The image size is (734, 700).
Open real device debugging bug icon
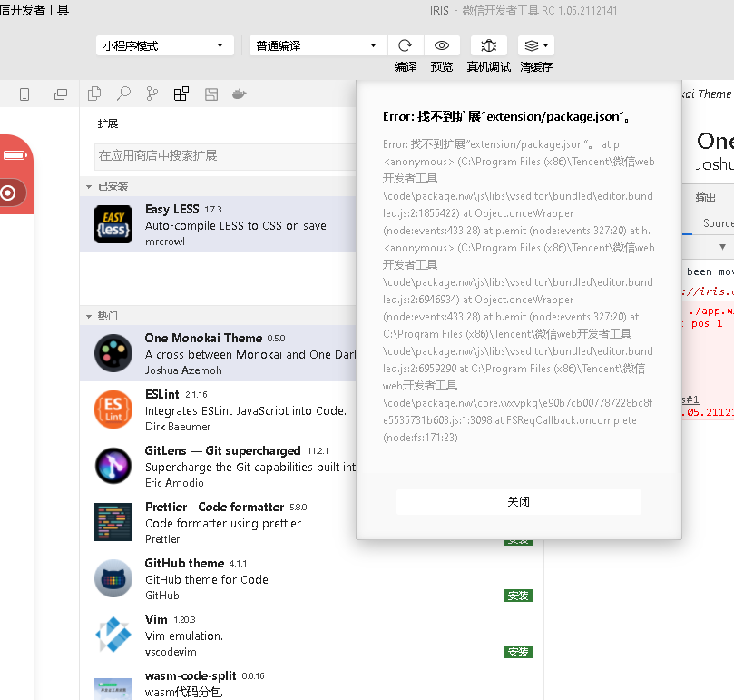pyautogui.click(x=489, y=45)
